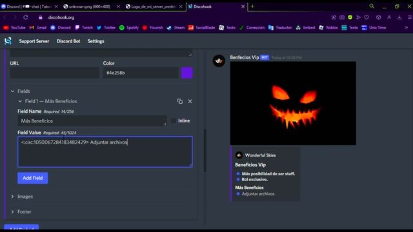Screen dimensions: 413x232
Task: Open new browser tab with plus
Action: pos(252,6)
